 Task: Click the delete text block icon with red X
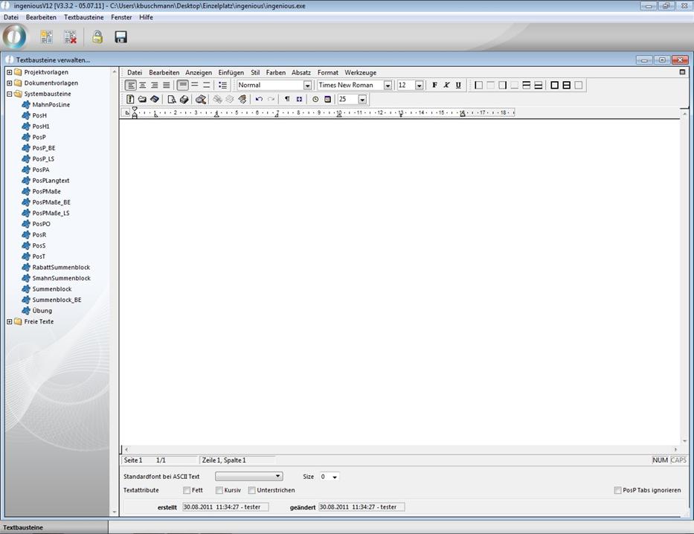click(x=70, y=37)
